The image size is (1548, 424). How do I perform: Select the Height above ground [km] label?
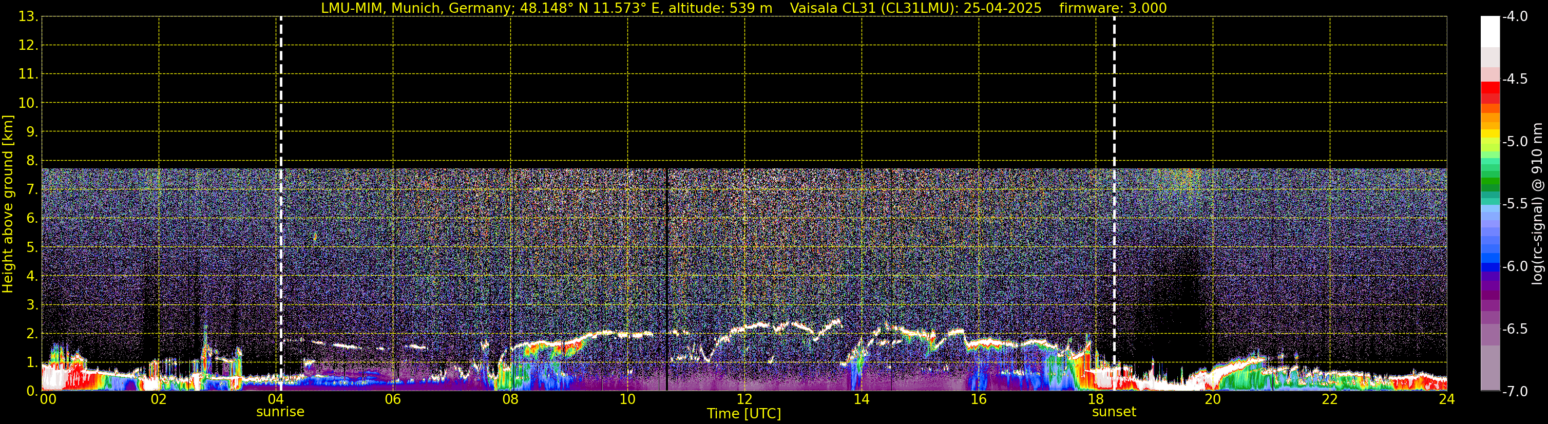[x=8, y=204]
